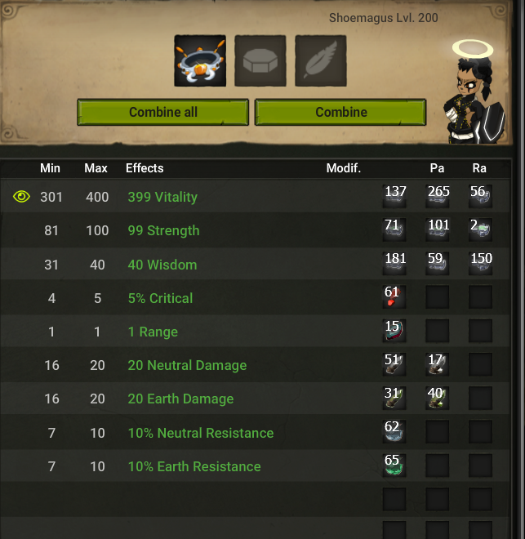Use the 15 Range rune
The width and height of the screenshot is (525, 539).
point(394,331)
